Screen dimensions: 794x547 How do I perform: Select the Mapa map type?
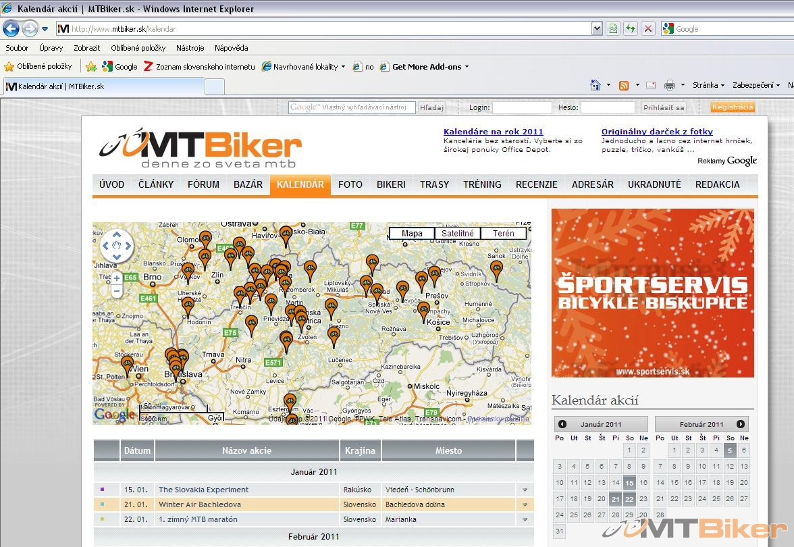pyautogui.click(x=412, y=234)
